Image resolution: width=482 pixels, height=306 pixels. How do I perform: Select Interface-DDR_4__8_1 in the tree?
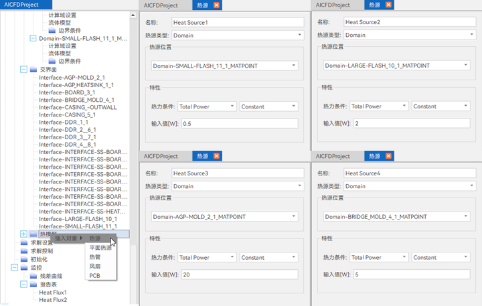68,145
